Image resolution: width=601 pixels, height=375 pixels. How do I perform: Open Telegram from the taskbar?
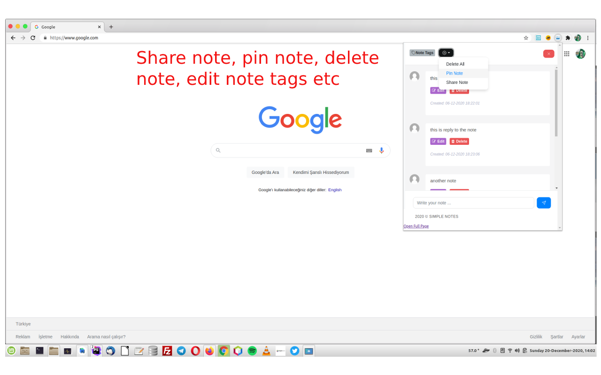coord(181,351)
